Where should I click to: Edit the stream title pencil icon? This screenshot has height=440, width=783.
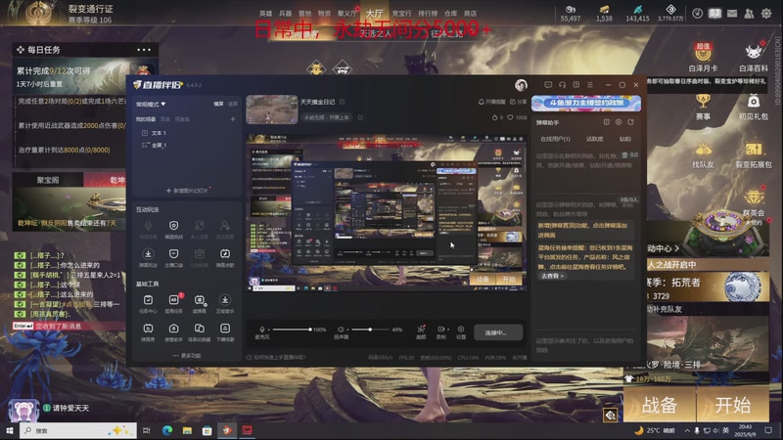[x=343, y=102]
